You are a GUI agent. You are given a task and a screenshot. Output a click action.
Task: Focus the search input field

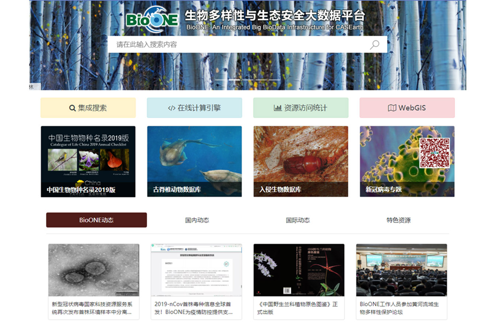[x=247, y=44]
